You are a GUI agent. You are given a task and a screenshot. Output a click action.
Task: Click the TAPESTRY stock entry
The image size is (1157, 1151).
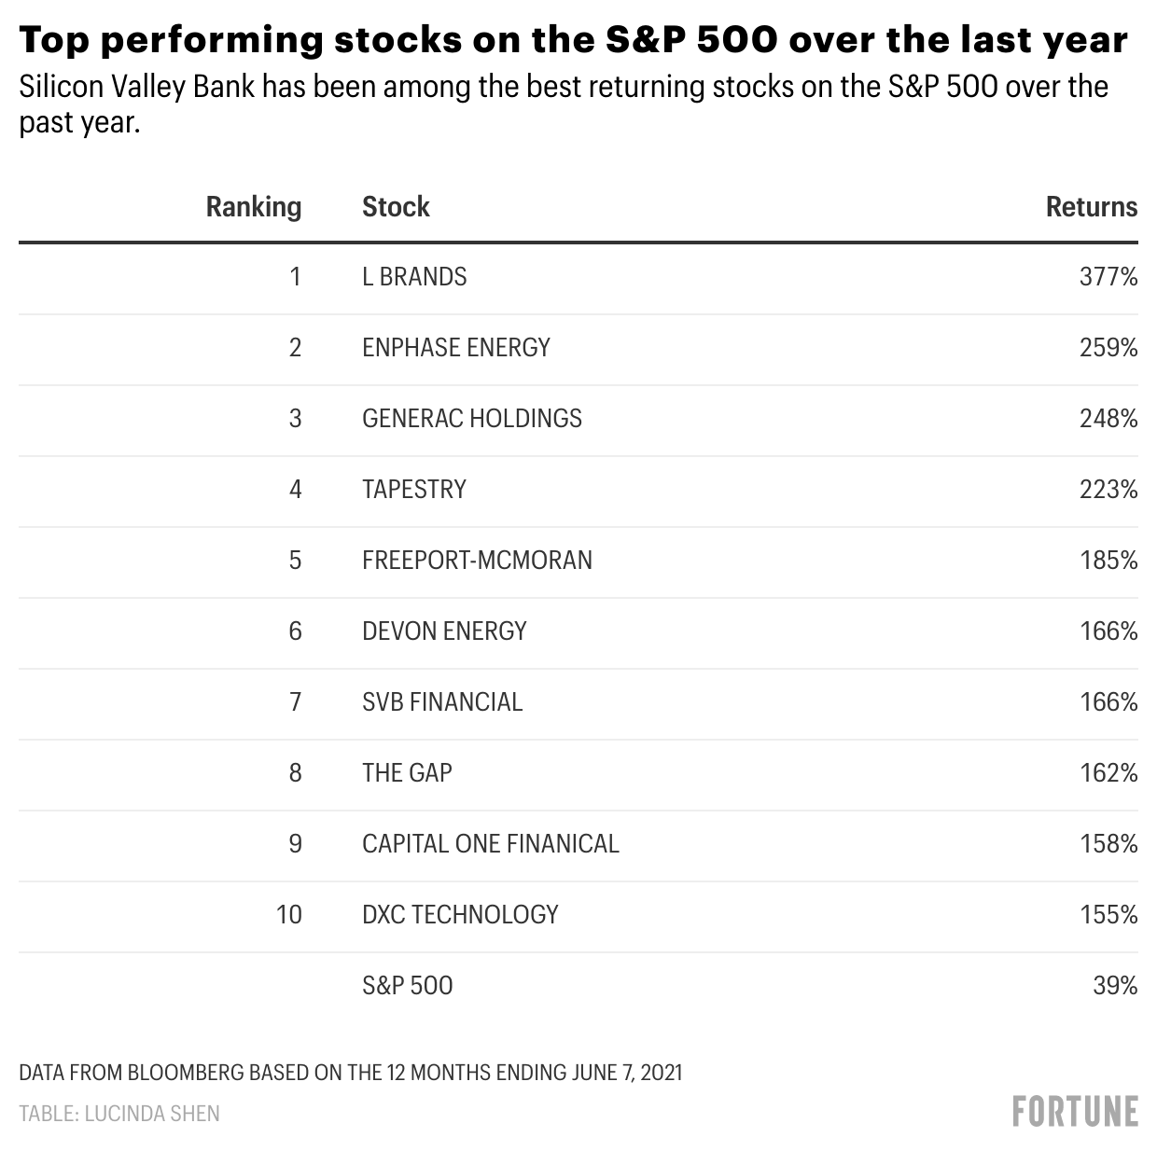pos(413,490)
